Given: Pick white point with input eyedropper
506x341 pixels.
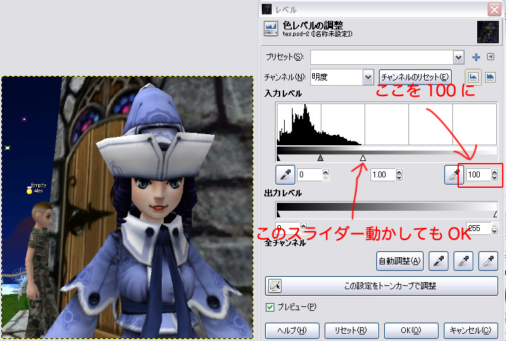Looking at the screenshot, I should point(454,175).
